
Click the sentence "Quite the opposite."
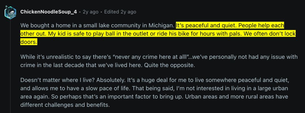[169, 65]
